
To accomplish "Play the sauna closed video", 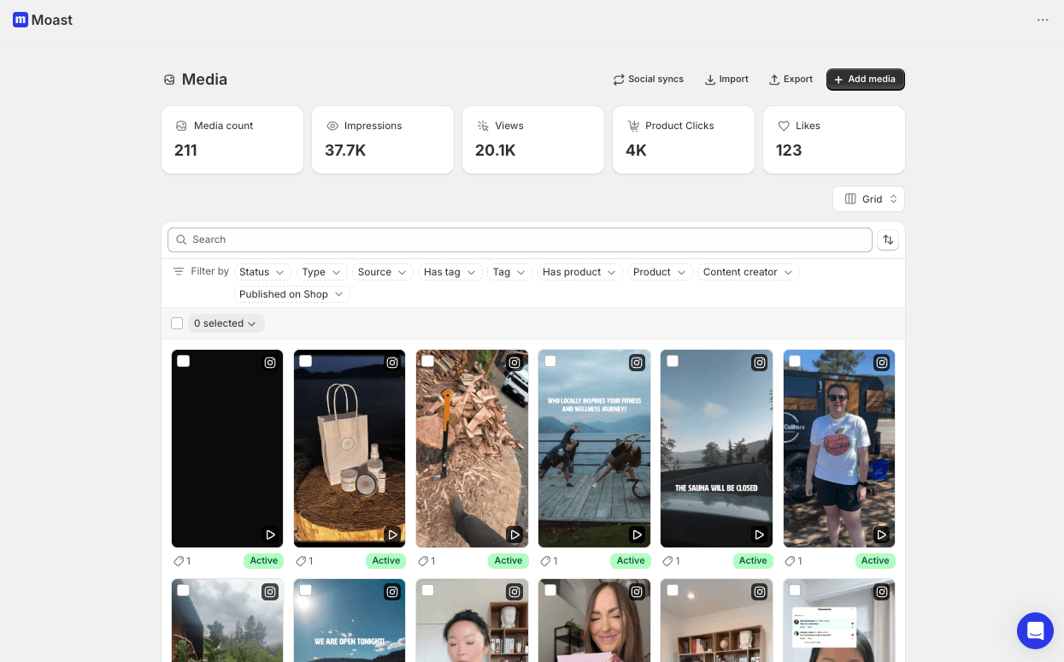I will pos(760,535).
